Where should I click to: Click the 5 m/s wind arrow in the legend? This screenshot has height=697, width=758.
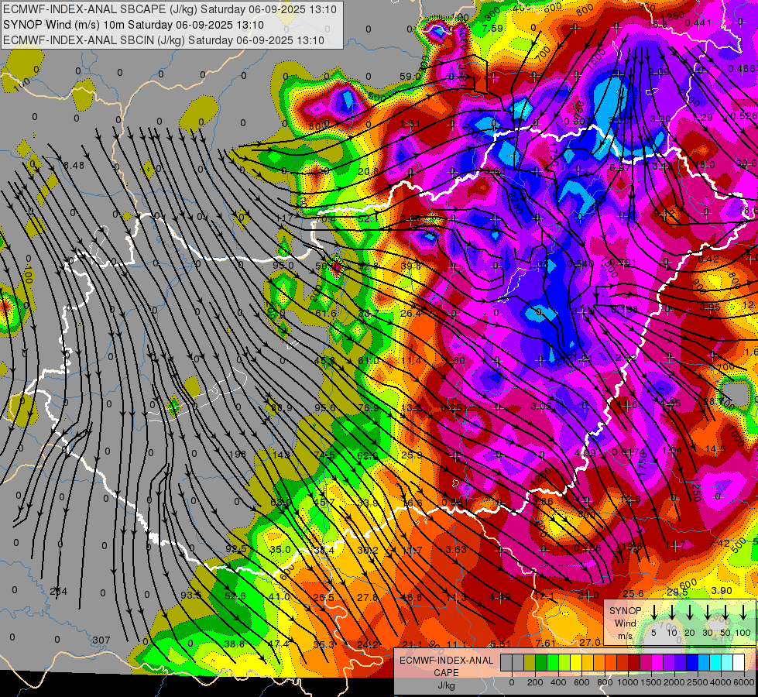(653, 613)
